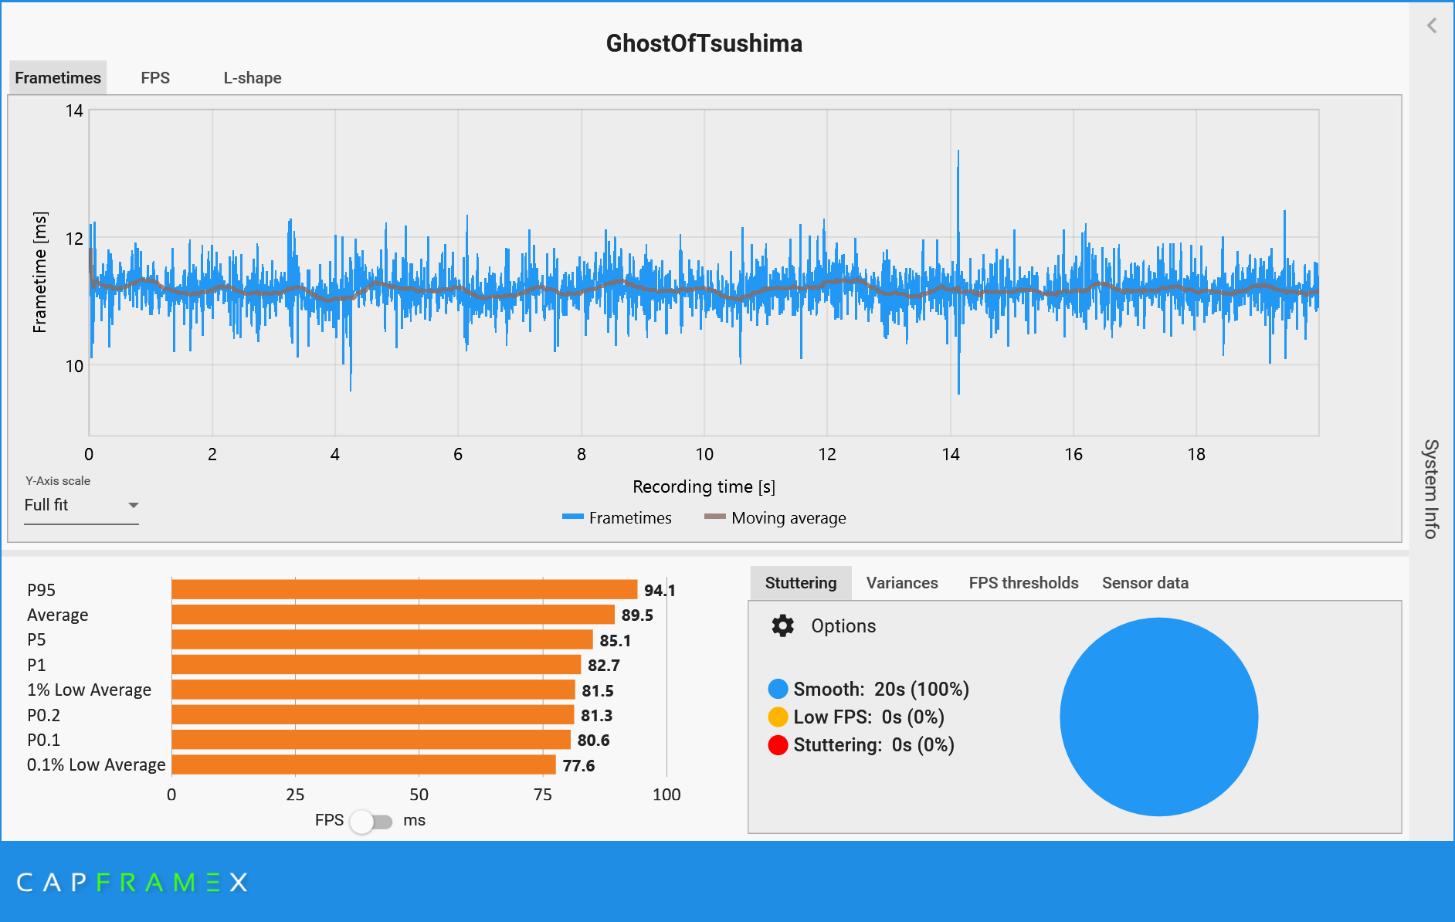Click the blue stuttering pie chart
Viewport: 1455px width, 922px height.
click(1158, 717)
